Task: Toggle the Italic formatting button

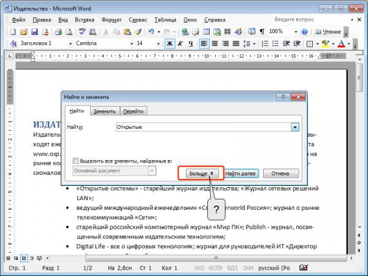Action: 180,44
